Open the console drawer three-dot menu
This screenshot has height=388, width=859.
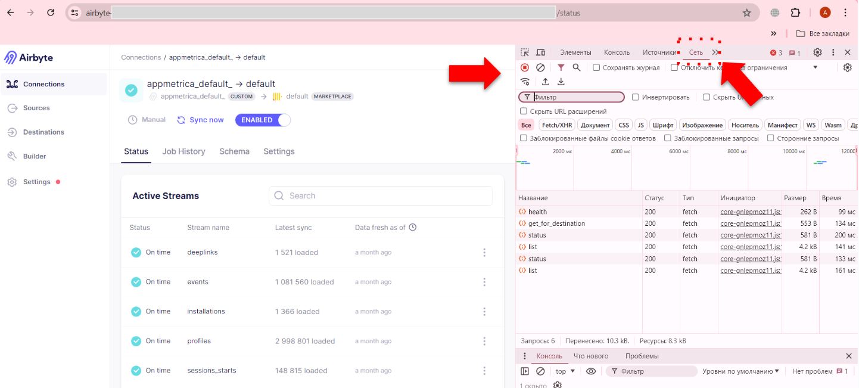click(x=525, y=356)
